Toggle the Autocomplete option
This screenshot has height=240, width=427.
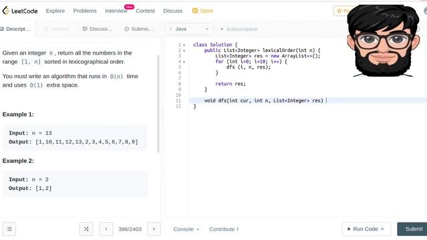[239, 29]
